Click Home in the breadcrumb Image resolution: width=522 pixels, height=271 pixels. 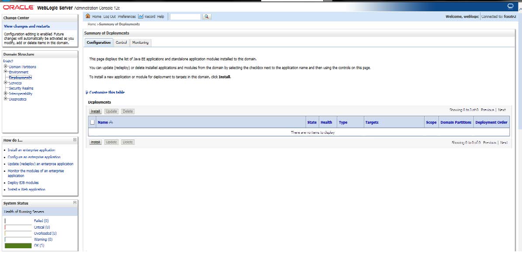92,24
